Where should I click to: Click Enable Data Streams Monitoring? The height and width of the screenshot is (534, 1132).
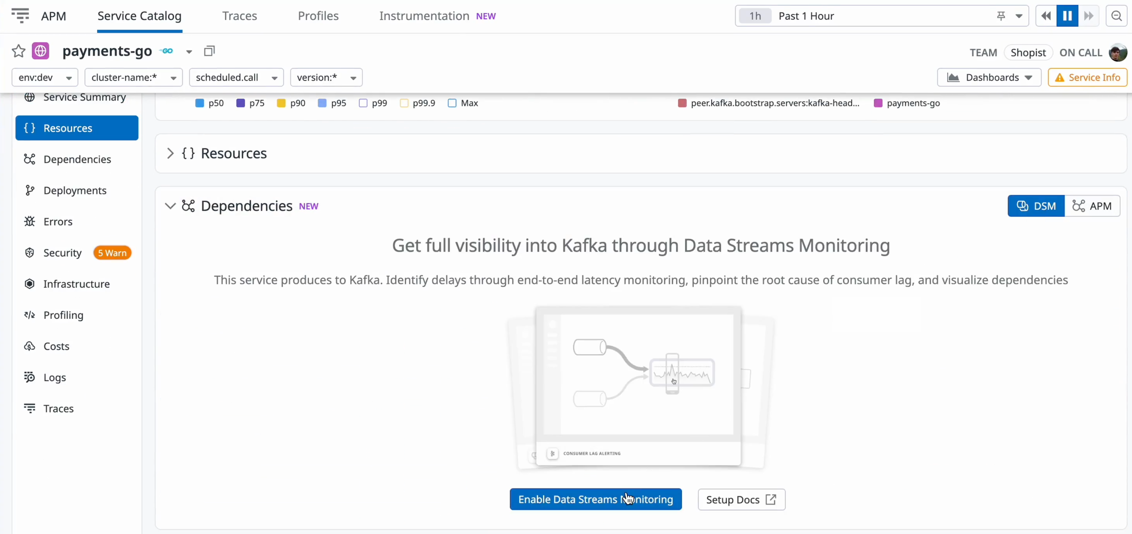[595, 499]
